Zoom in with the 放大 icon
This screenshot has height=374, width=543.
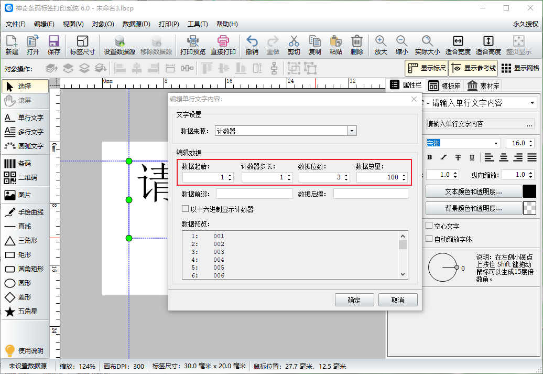click(381, 45)
